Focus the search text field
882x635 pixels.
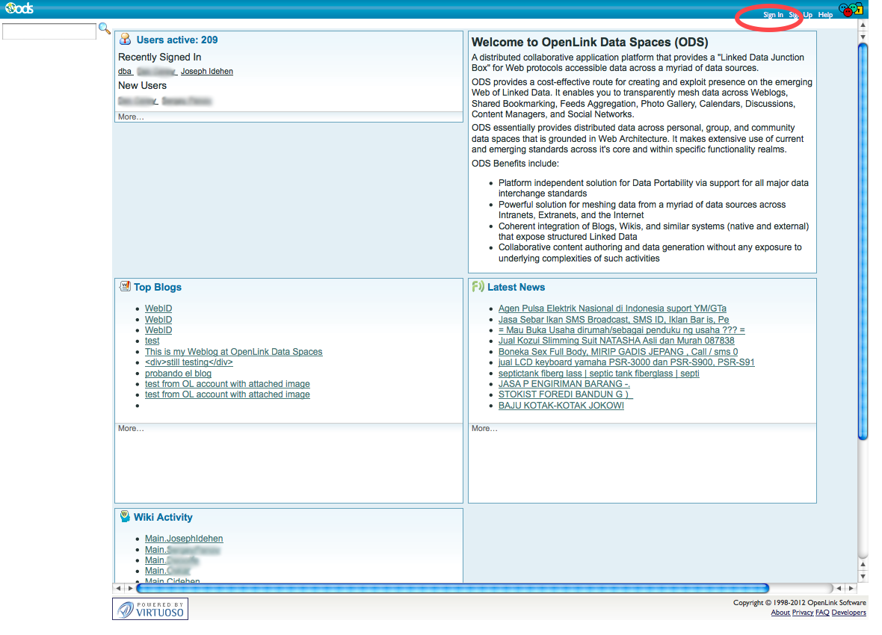49,31
